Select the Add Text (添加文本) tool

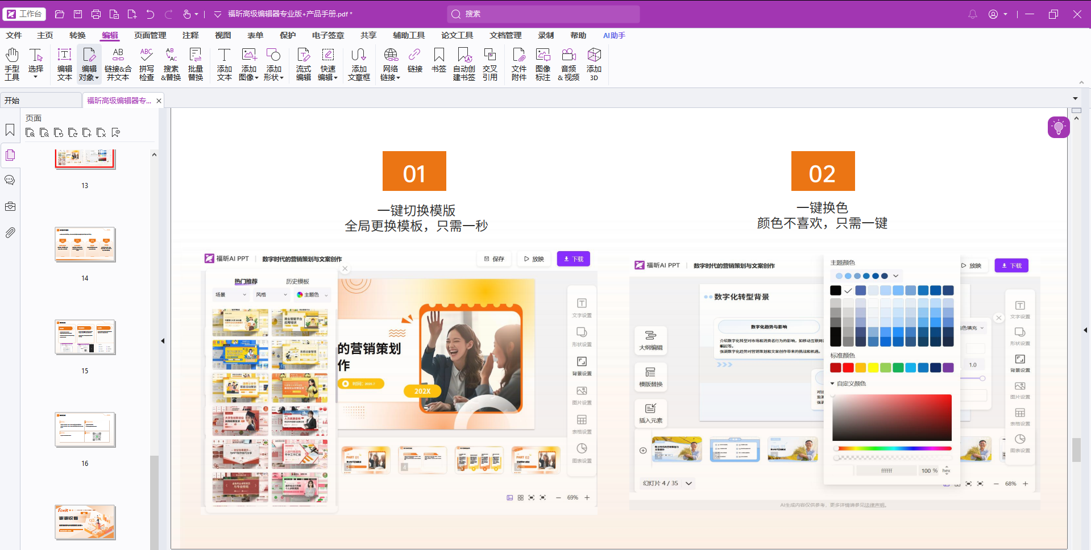point(225,64)
